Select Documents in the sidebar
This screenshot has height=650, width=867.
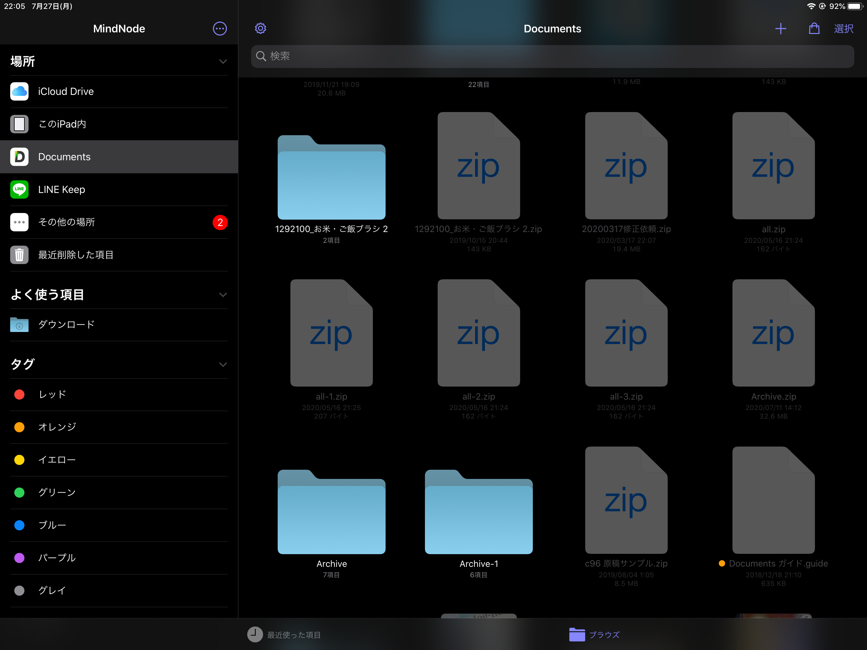pyautogui.click(x=119, y=157)
